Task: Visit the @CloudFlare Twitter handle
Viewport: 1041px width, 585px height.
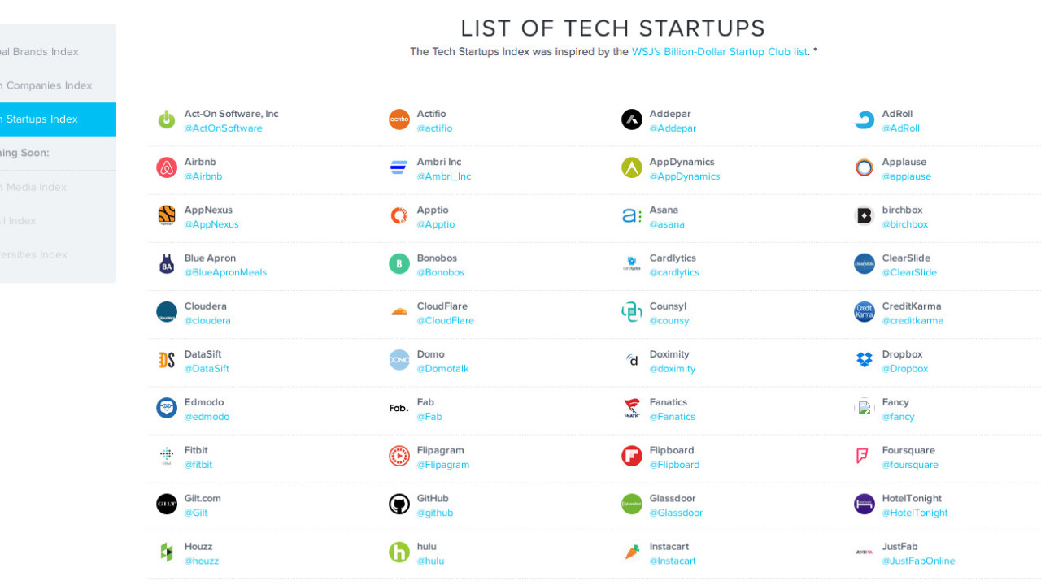Action: (445, 321)
